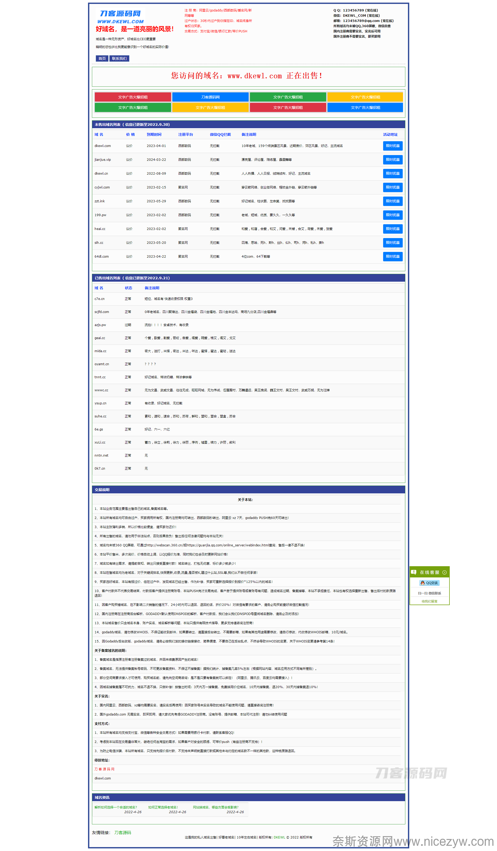
Task: Click the mida.cc sold domain
Action: 100,351
